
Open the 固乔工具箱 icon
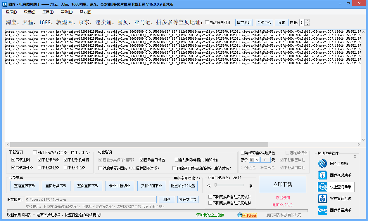tap(323, 164)
